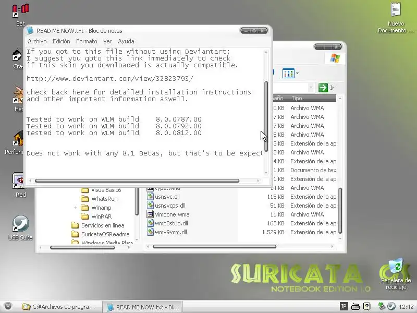
Task: Open the Formato menu in Notepad
Action: (87, 41)
